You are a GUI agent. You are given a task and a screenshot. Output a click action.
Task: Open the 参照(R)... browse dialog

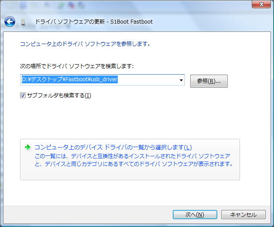pos(209,81)
